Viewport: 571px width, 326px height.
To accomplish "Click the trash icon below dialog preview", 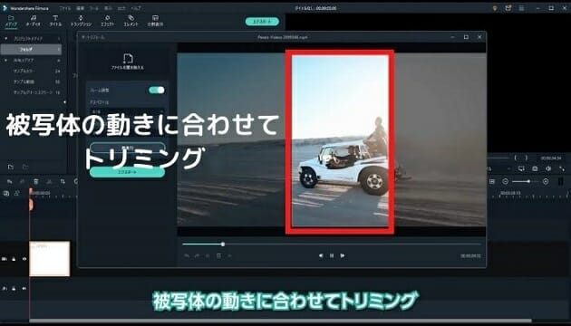I will click(x=218, y=255).
